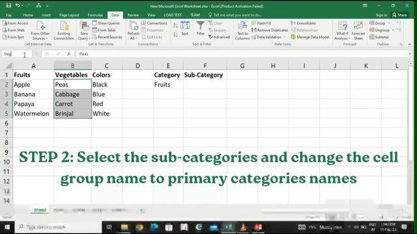The height and width of the screenshot is (234, 417).
Task: Open the What-If Analysis menu
Action: [x=342, y=31]
